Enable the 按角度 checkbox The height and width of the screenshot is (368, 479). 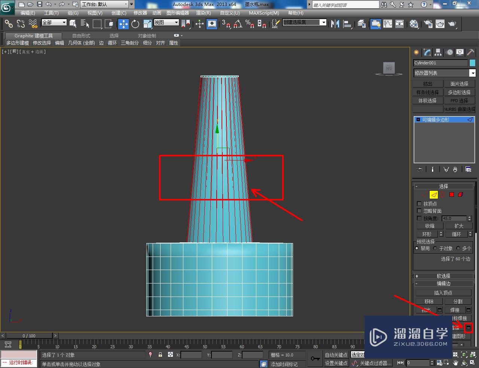tap(419, 218)
